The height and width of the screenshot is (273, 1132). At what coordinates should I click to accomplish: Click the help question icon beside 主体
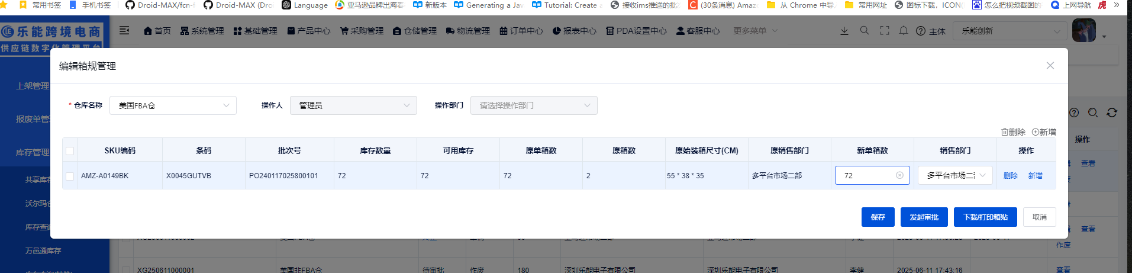[x=921, y=31]
